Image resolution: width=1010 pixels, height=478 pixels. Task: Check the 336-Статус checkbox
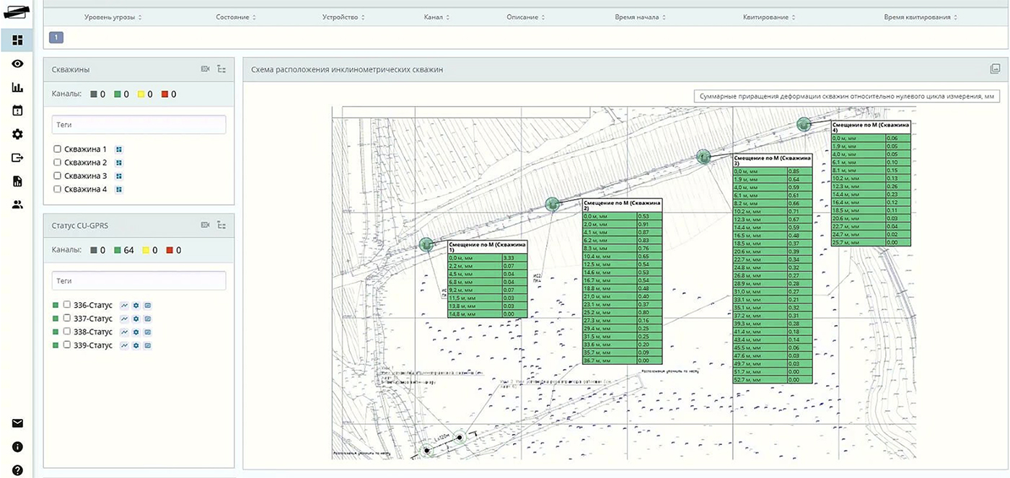tap(67, 305)
